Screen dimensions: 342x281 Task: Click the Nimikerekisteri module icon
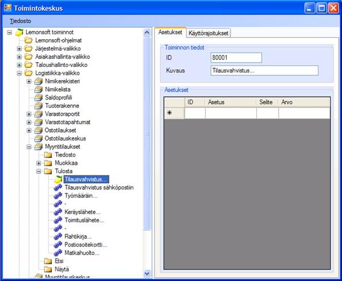point(39,81)
